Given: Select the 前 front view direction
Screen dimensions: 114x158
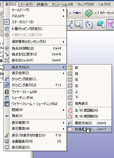Looking at the screenshot, I should (x=89, y=68).
